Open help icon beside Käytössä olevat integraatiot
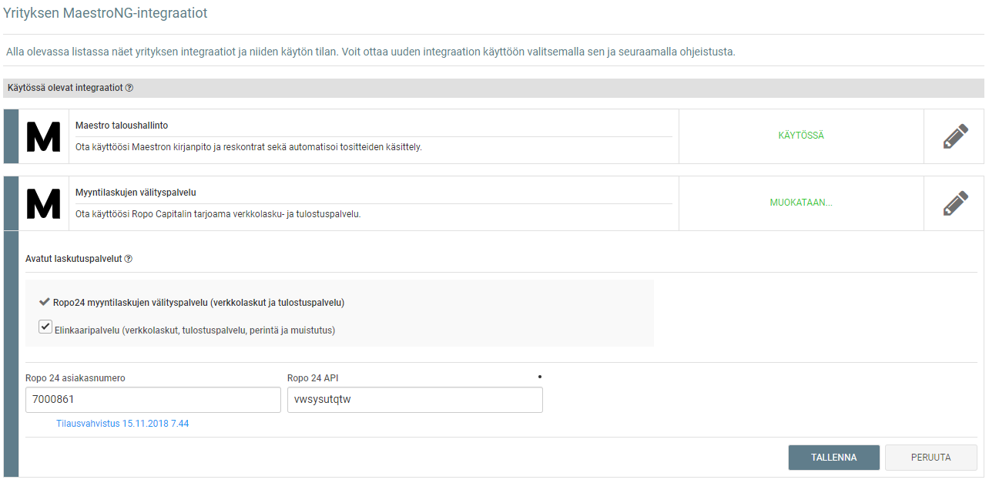The height and width of the screenshot is (483, 989). [129, 88]
